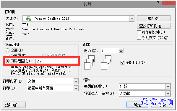Open the 每页的版数 dropdown
Screen dimensions: 177x111
[168, 86]
